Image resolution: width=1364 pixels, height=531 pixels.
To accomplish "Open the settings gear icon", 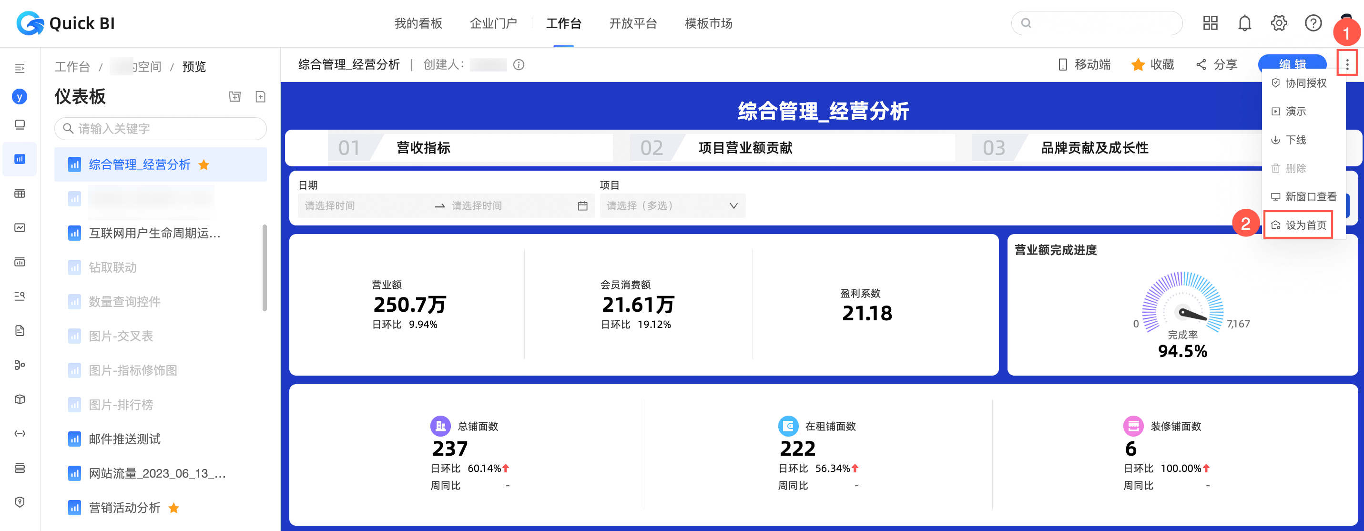I will point(1279,23).
